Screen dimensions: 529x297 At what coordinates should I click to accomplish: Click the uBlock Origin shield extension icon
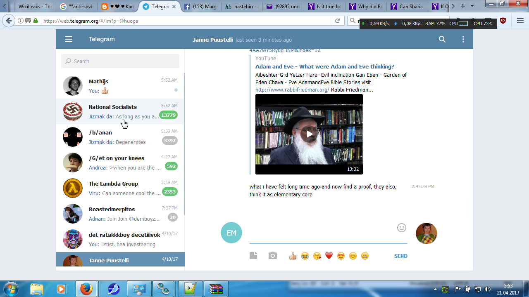tap(503, 21)
